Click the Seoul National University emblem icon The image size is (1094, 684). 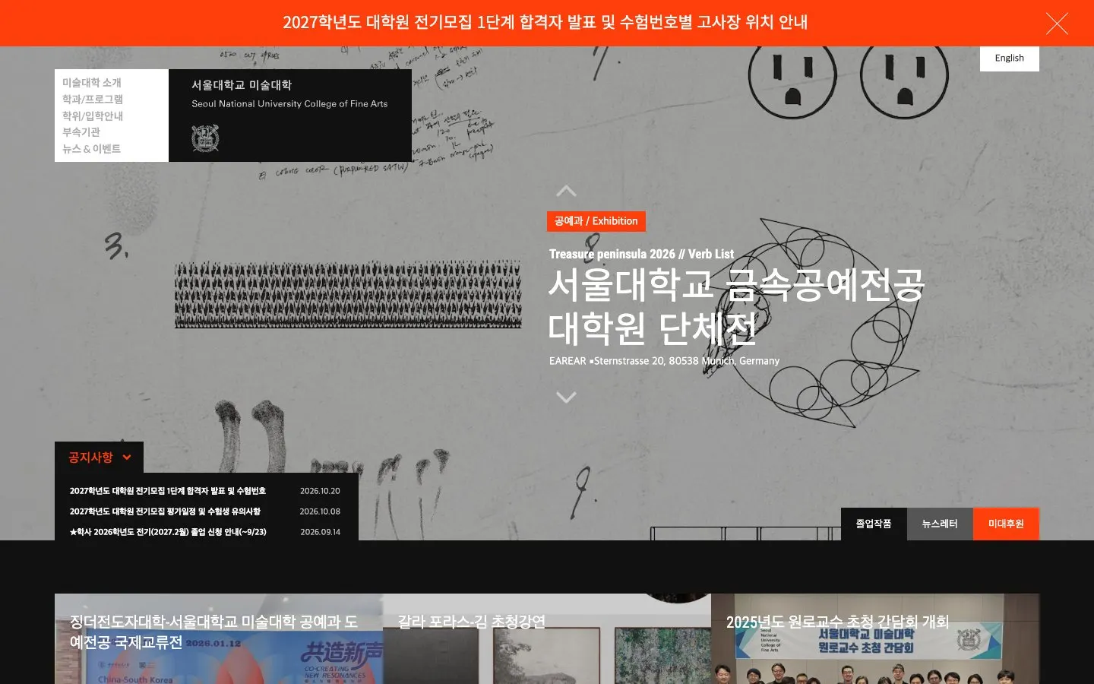tap(205, 138)
